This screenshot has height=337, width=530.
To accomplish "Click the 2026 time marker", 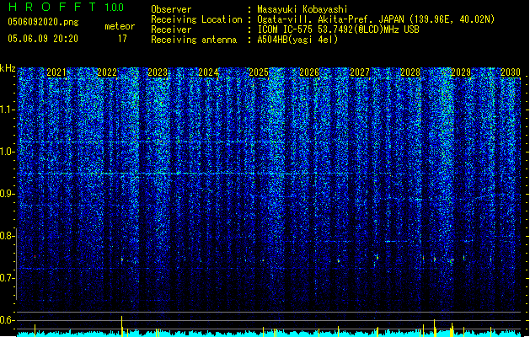I will click(309, 72).
